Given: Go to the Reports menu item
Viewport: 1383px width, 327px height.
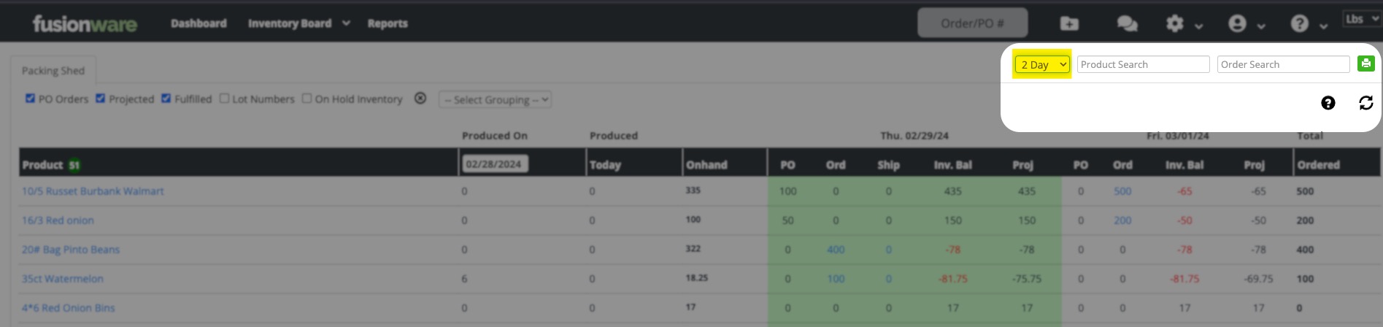Looking at the screenshot, I should [x=388, y=23].
